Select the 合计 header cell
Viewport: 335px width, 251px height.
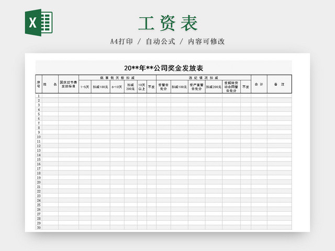tap(259, 84)
